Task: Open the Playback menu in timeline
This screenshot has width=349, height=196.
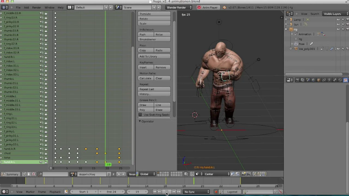Action: pos(55,192)
